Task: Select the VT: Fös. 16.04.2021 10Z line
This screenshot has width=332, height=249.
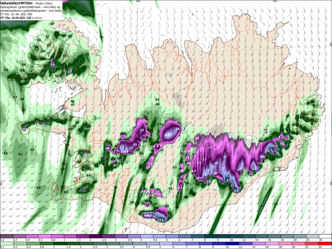Action: [x=16, y=18]
